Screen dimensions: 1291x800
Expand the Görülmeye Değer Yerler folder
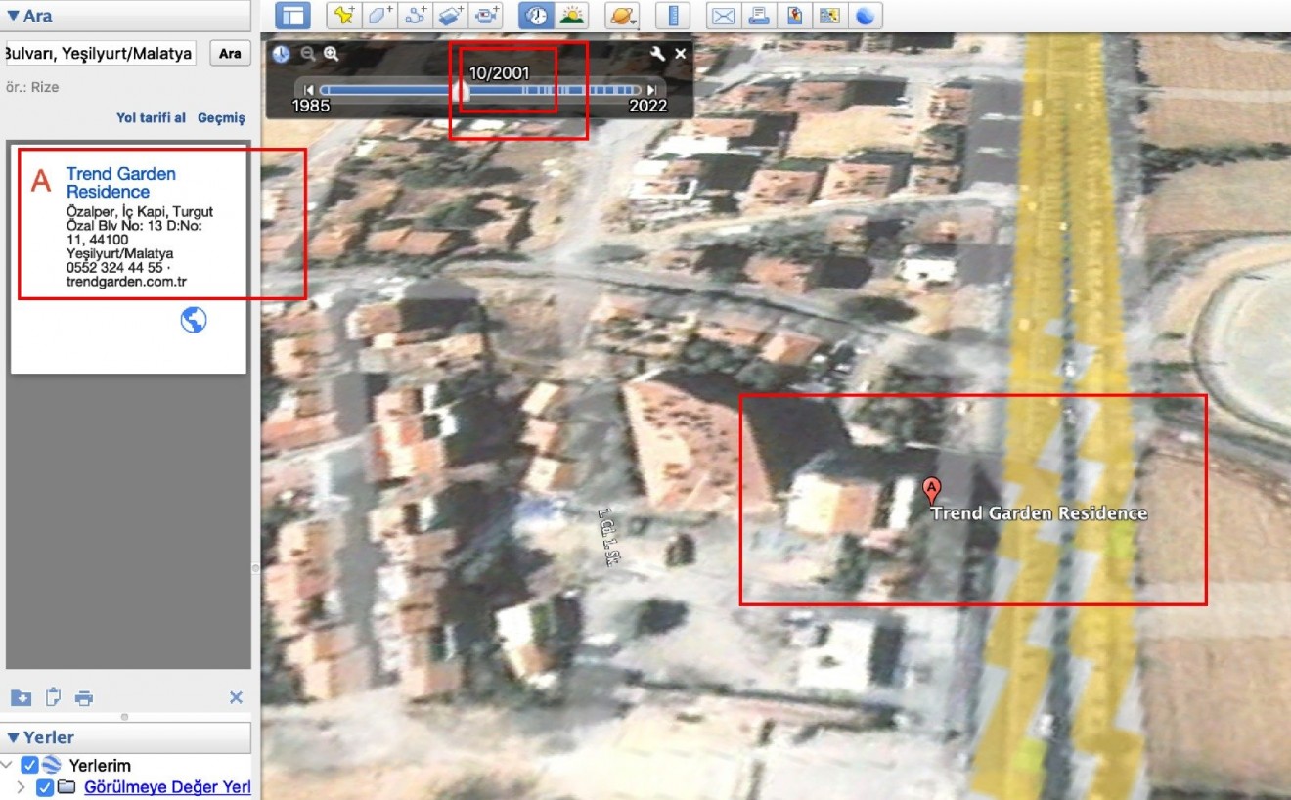click(x=22, y=787)
